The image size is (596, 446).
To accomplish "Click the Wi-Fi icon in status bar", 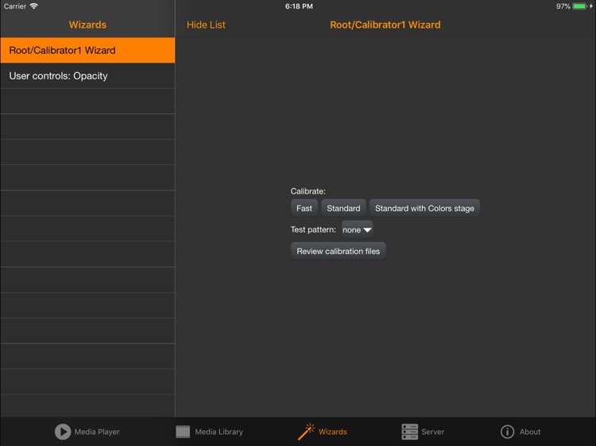I will (x=34, y=6).
